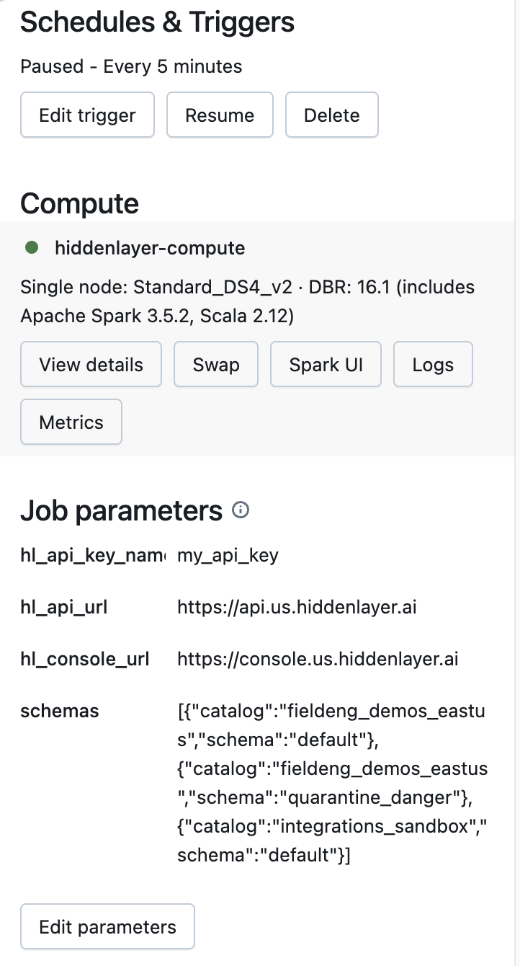View details of hiddenlayer-compute
Image resolution: width=520 pixels, height=966 pixels.
point(91,364)
